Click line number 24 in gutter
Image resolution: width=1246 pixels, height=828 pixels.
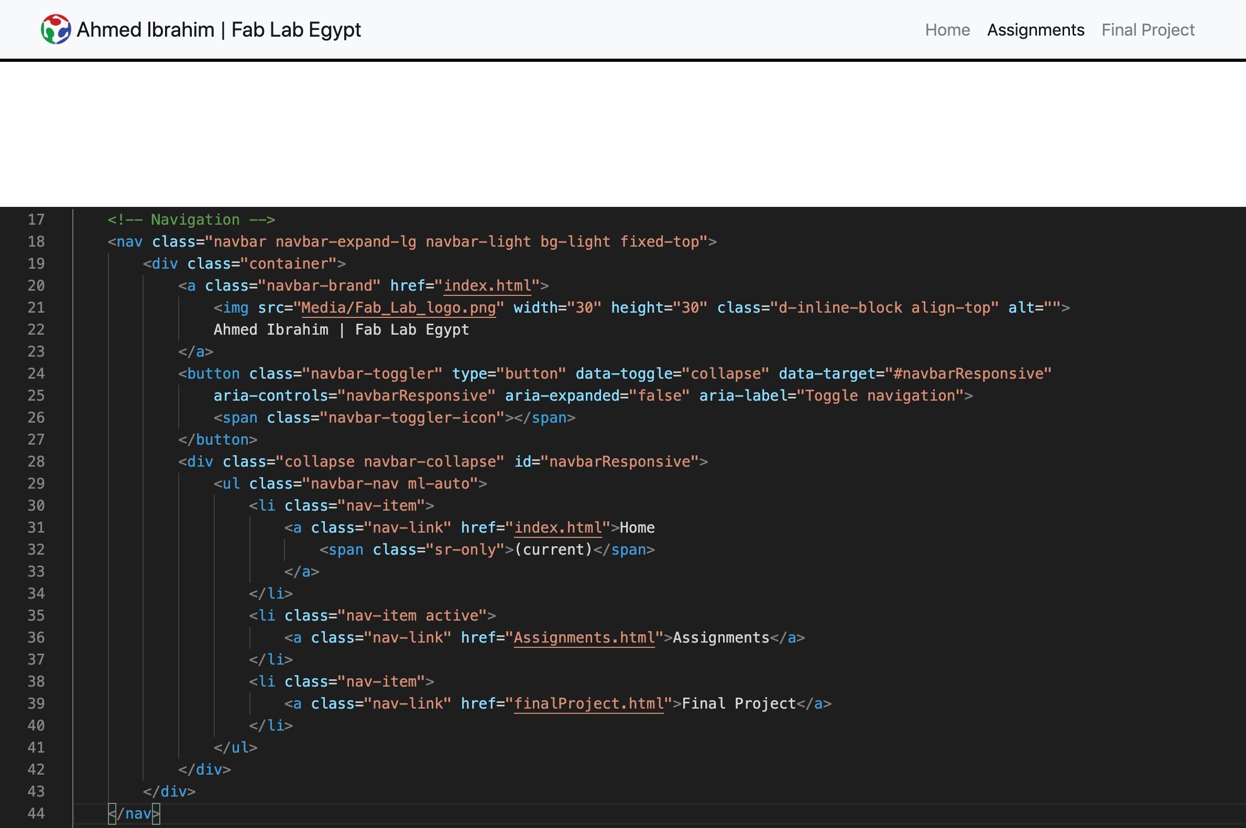click(36, 374)
